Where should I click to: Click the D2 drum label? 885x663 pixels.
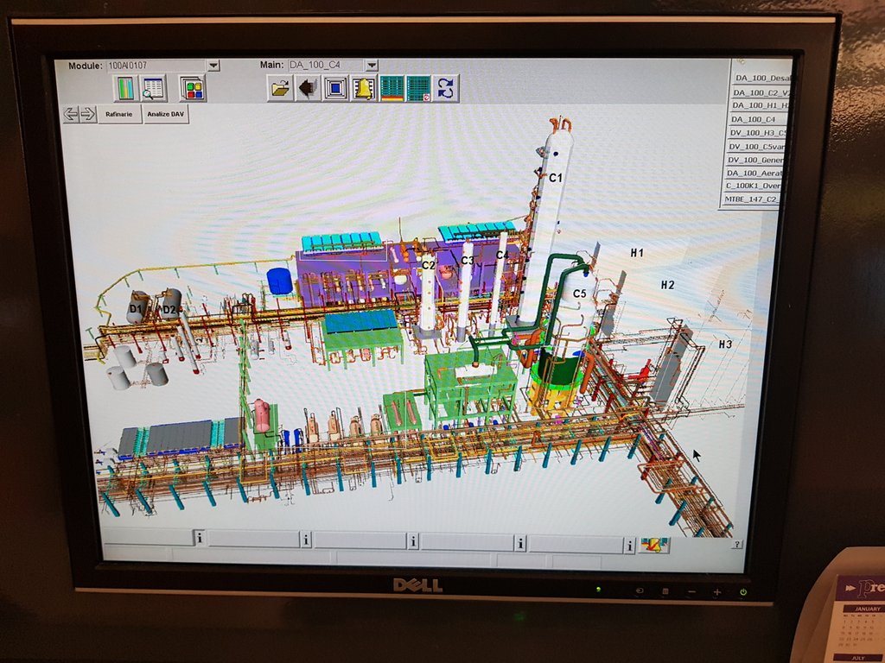[169, 310]
